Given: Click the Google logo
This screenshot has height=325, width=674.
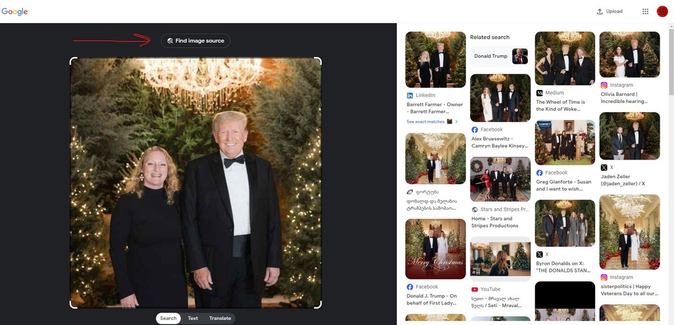Looking at the screenshot, I should tap(14, 11).
